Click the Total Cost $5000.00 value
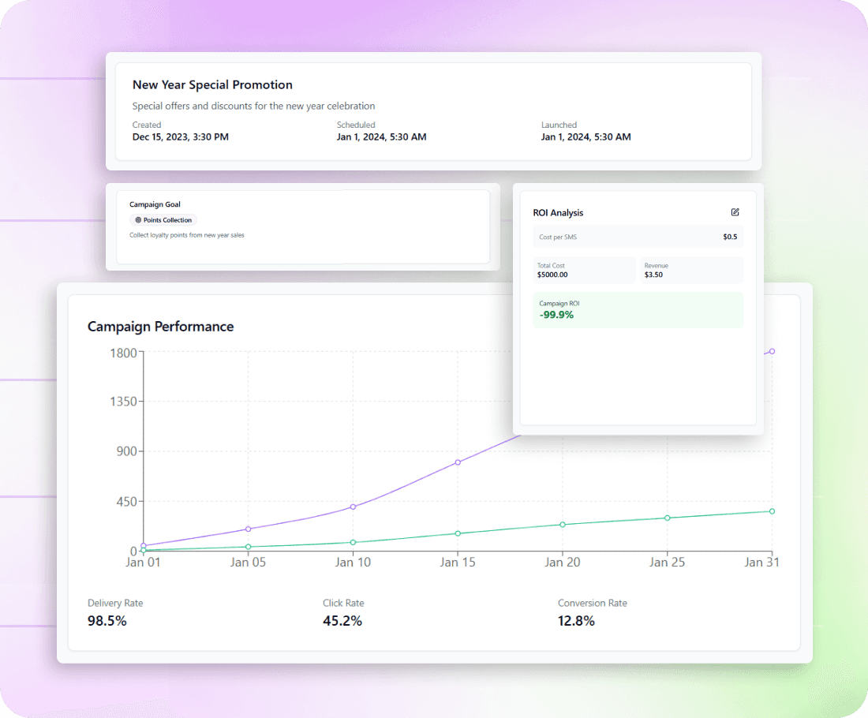Screen dimensions: 868x718 pyautogui.click(x=552, y=275)
